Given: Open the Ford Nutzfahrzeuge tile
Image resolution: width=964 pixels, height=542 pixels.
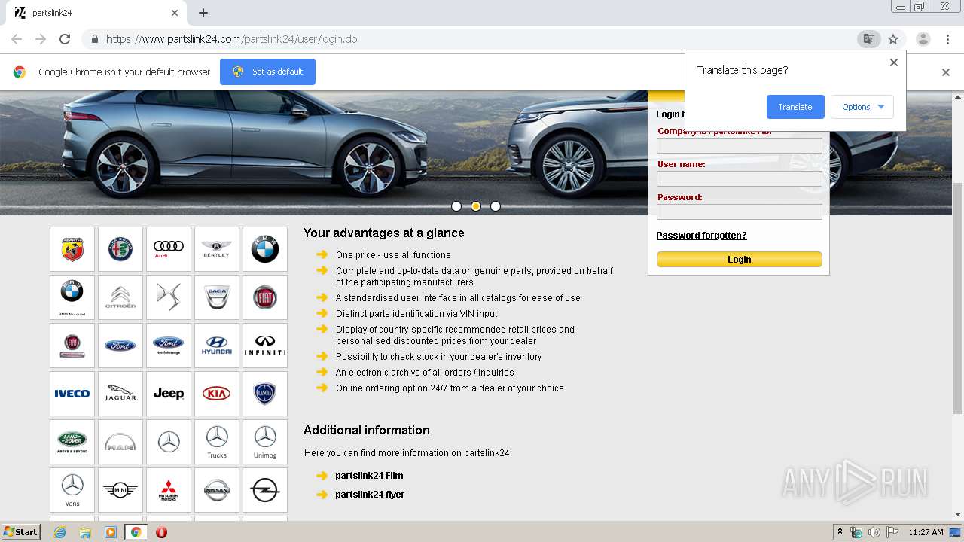Looking at the screenshot, I should (x=169, y=346).
